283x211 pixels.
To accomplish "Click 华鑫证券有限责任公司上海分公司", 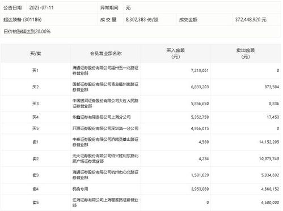I will pos(102,117).
